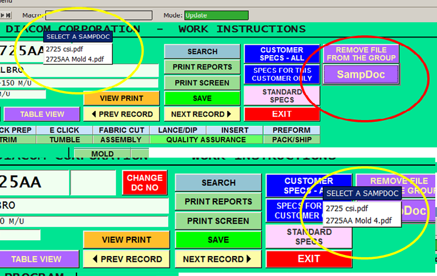Switch to the MOLD tab
Screen dimensions: 437x276
point(102,154)
